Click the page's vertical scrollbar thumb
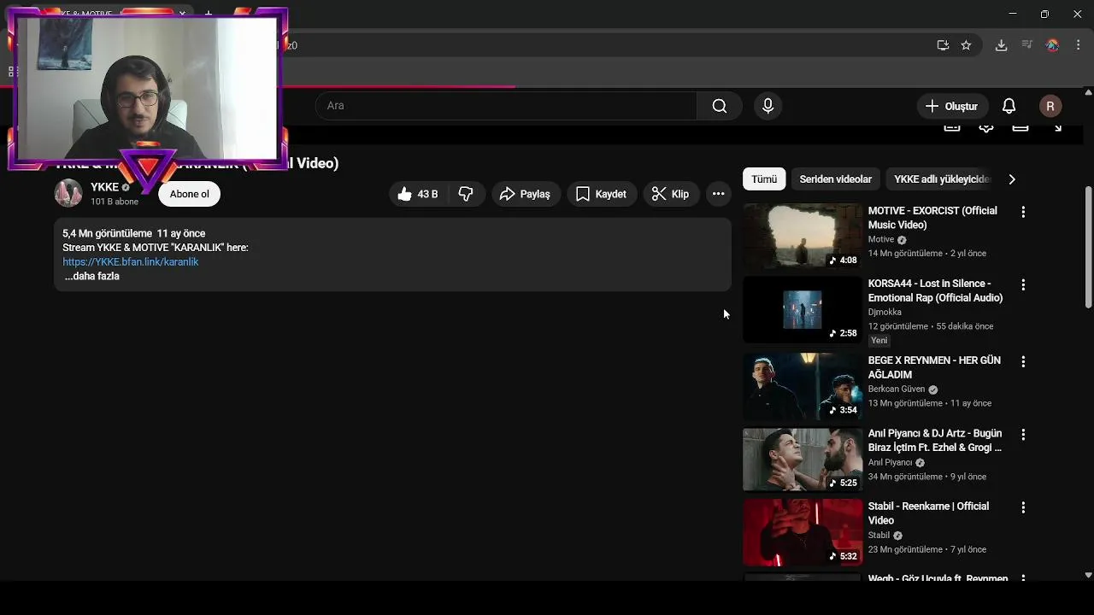 [1088, 248]
